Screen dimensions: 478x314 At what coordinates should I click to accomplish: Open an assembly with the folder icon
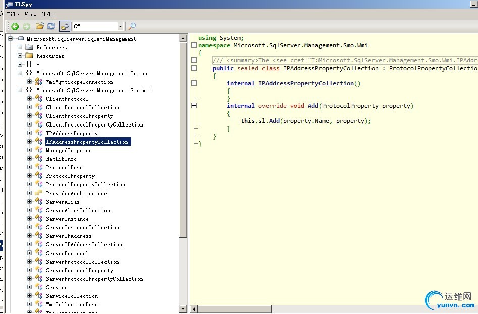coord(40,26)
